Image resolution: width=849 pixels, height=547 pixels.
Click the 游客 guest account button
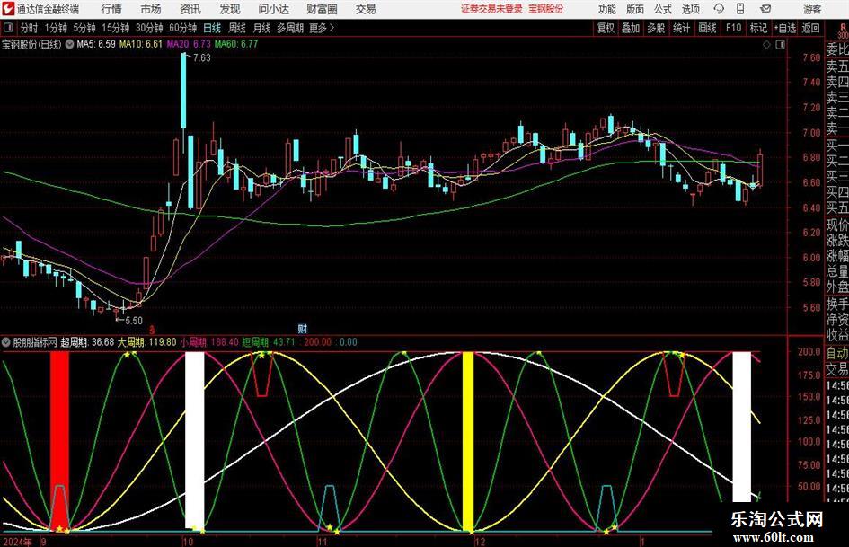click(x=811, y=9)
